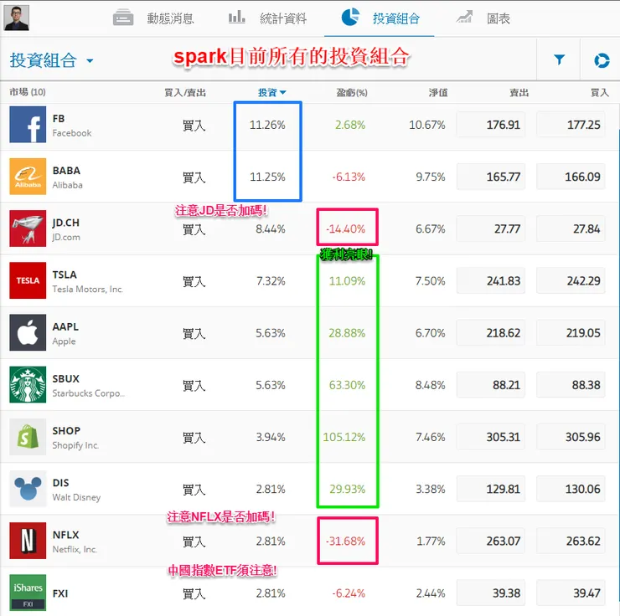This screenshot has width=620, height=616.
Task: Open the JD.com logo icon
Action: pos(28,228)
